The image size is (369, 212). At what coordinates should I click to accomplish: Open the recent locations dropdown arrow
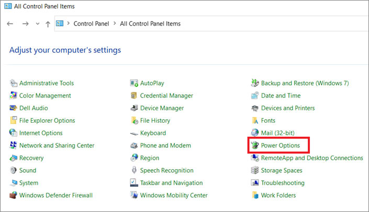pyautogui.click(x=37, y=23)
